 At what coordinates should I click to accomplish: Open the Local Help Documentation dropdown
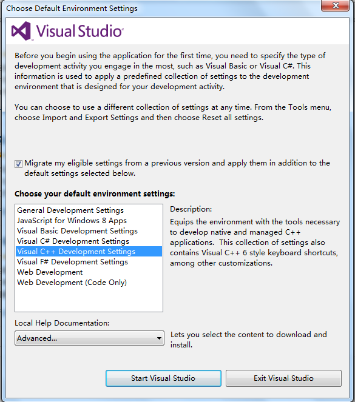(89, 338)
